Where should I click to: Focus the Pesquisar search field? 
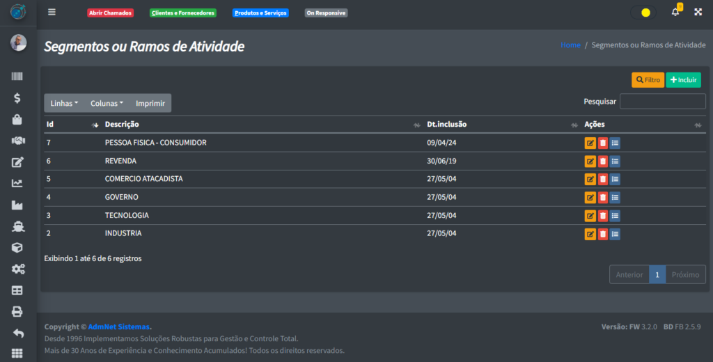[x=662, y=102]
